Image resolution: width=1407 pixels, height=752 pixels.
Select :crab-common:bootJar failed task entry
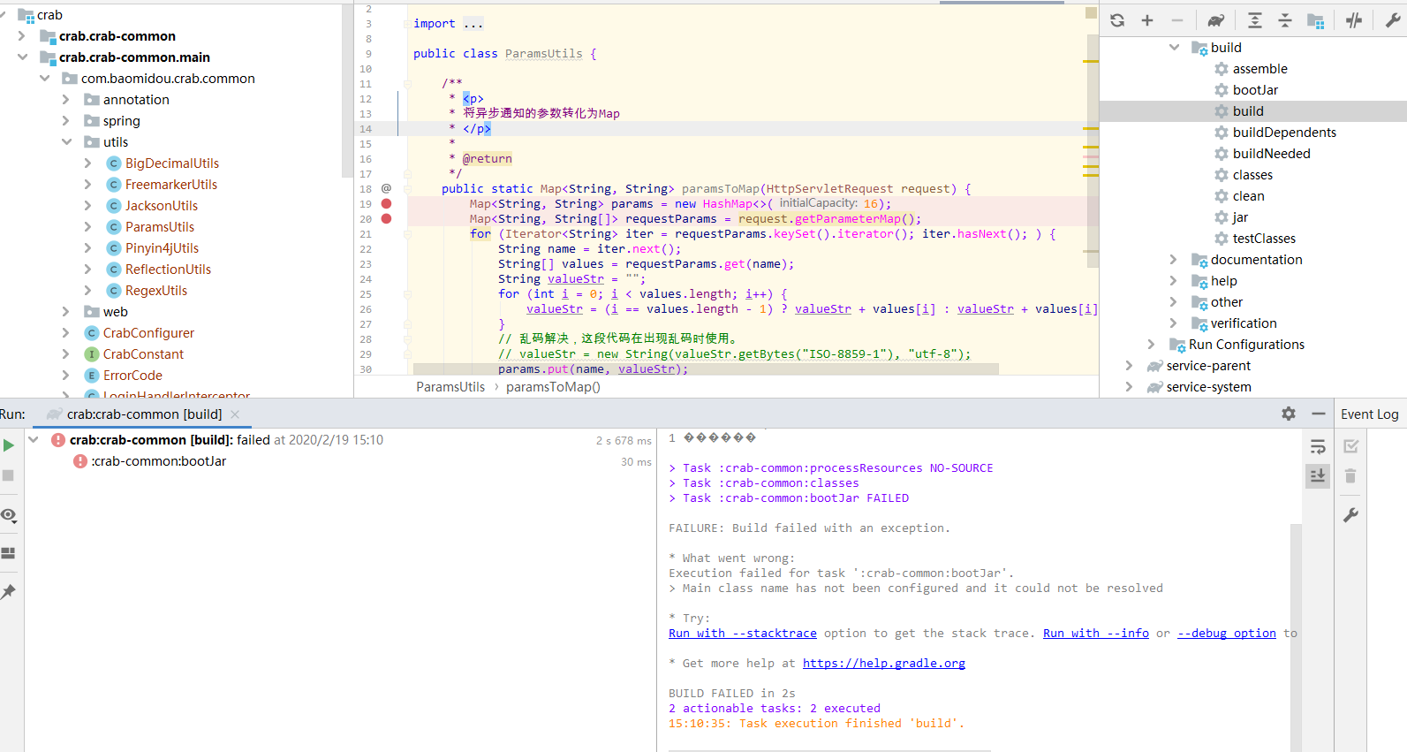(158, 461)
